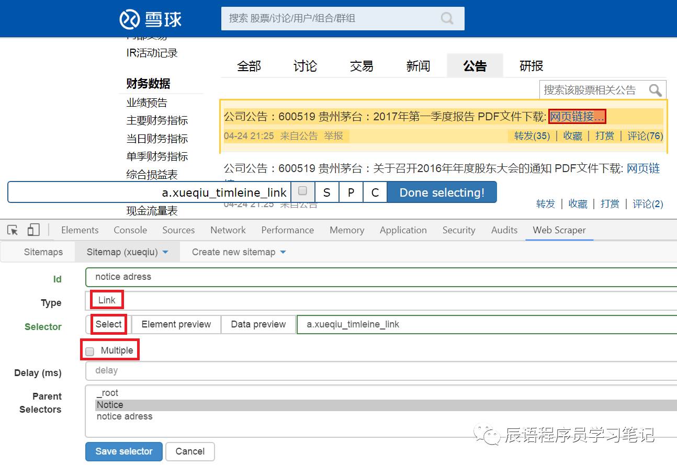Click 评论(76) on the first announcement
This screenshot has height=465, width=677.
pyautogui.click(x=645, y=136)
